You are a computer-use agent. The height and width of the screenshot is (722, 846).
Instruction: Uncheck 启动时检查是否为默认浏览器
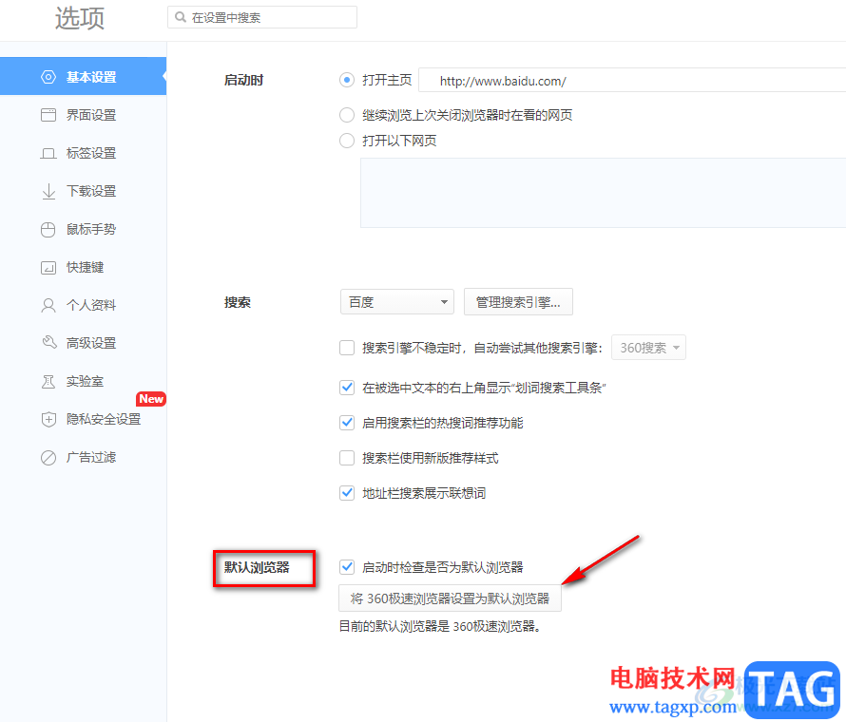click(346, 567)
